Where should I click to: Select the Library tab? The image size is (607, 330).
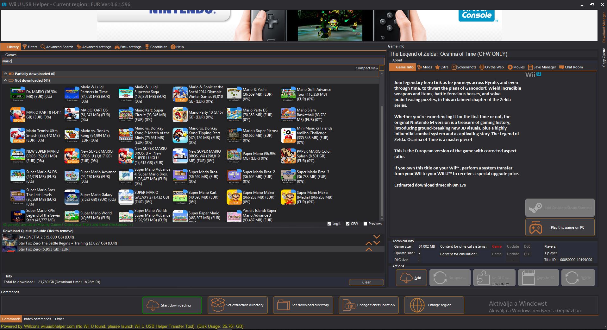coord(11,47)
